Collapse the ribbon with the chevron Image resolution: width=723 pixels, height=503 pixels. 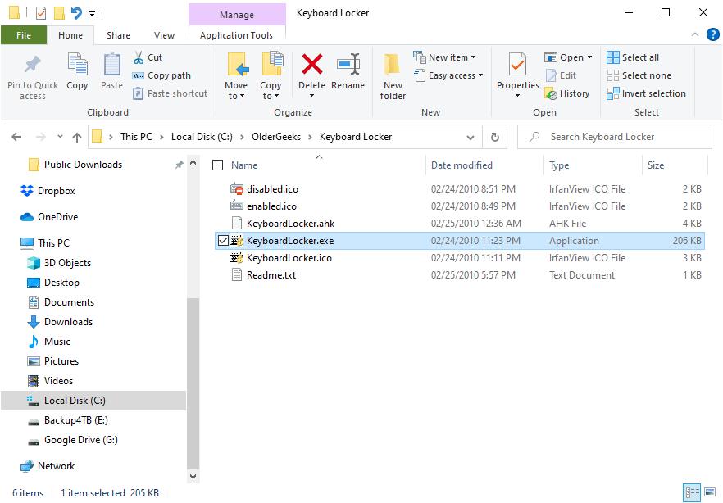coord(695,34)
